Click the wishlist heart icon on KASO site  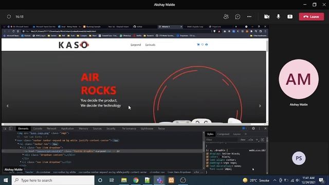pos(203,45)
